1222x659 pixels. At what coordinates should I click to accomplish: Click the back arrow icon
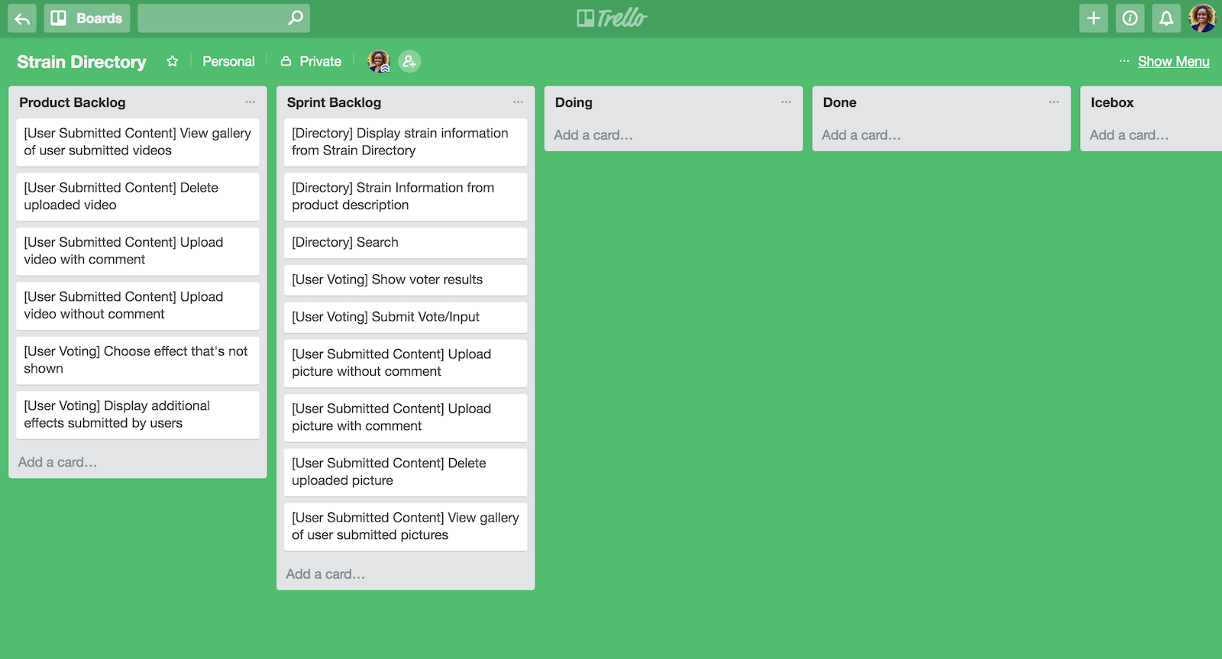[x=22, y=18]
